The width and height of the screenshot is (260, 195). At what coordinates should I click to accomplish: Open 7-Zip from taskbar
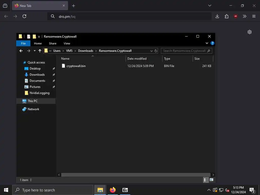pos(125,190)
